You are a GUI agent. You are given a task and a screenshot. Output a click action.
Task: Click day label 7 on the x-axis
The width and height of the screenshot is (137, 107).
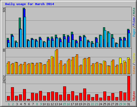33,104
